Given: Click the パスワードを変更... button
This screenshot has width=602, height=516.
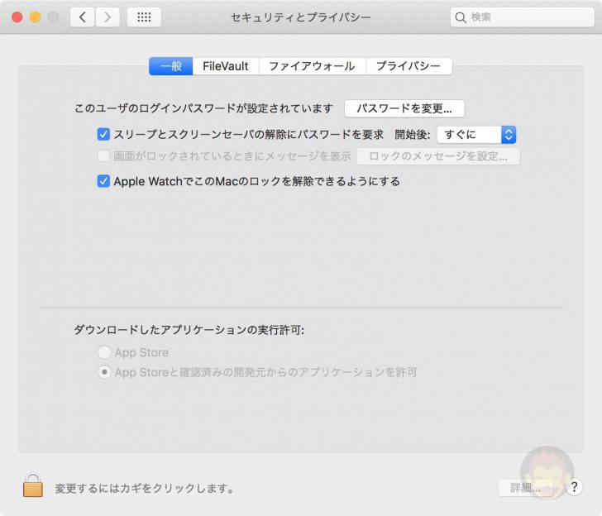Looking at the screenshot, I should [404, 108].
